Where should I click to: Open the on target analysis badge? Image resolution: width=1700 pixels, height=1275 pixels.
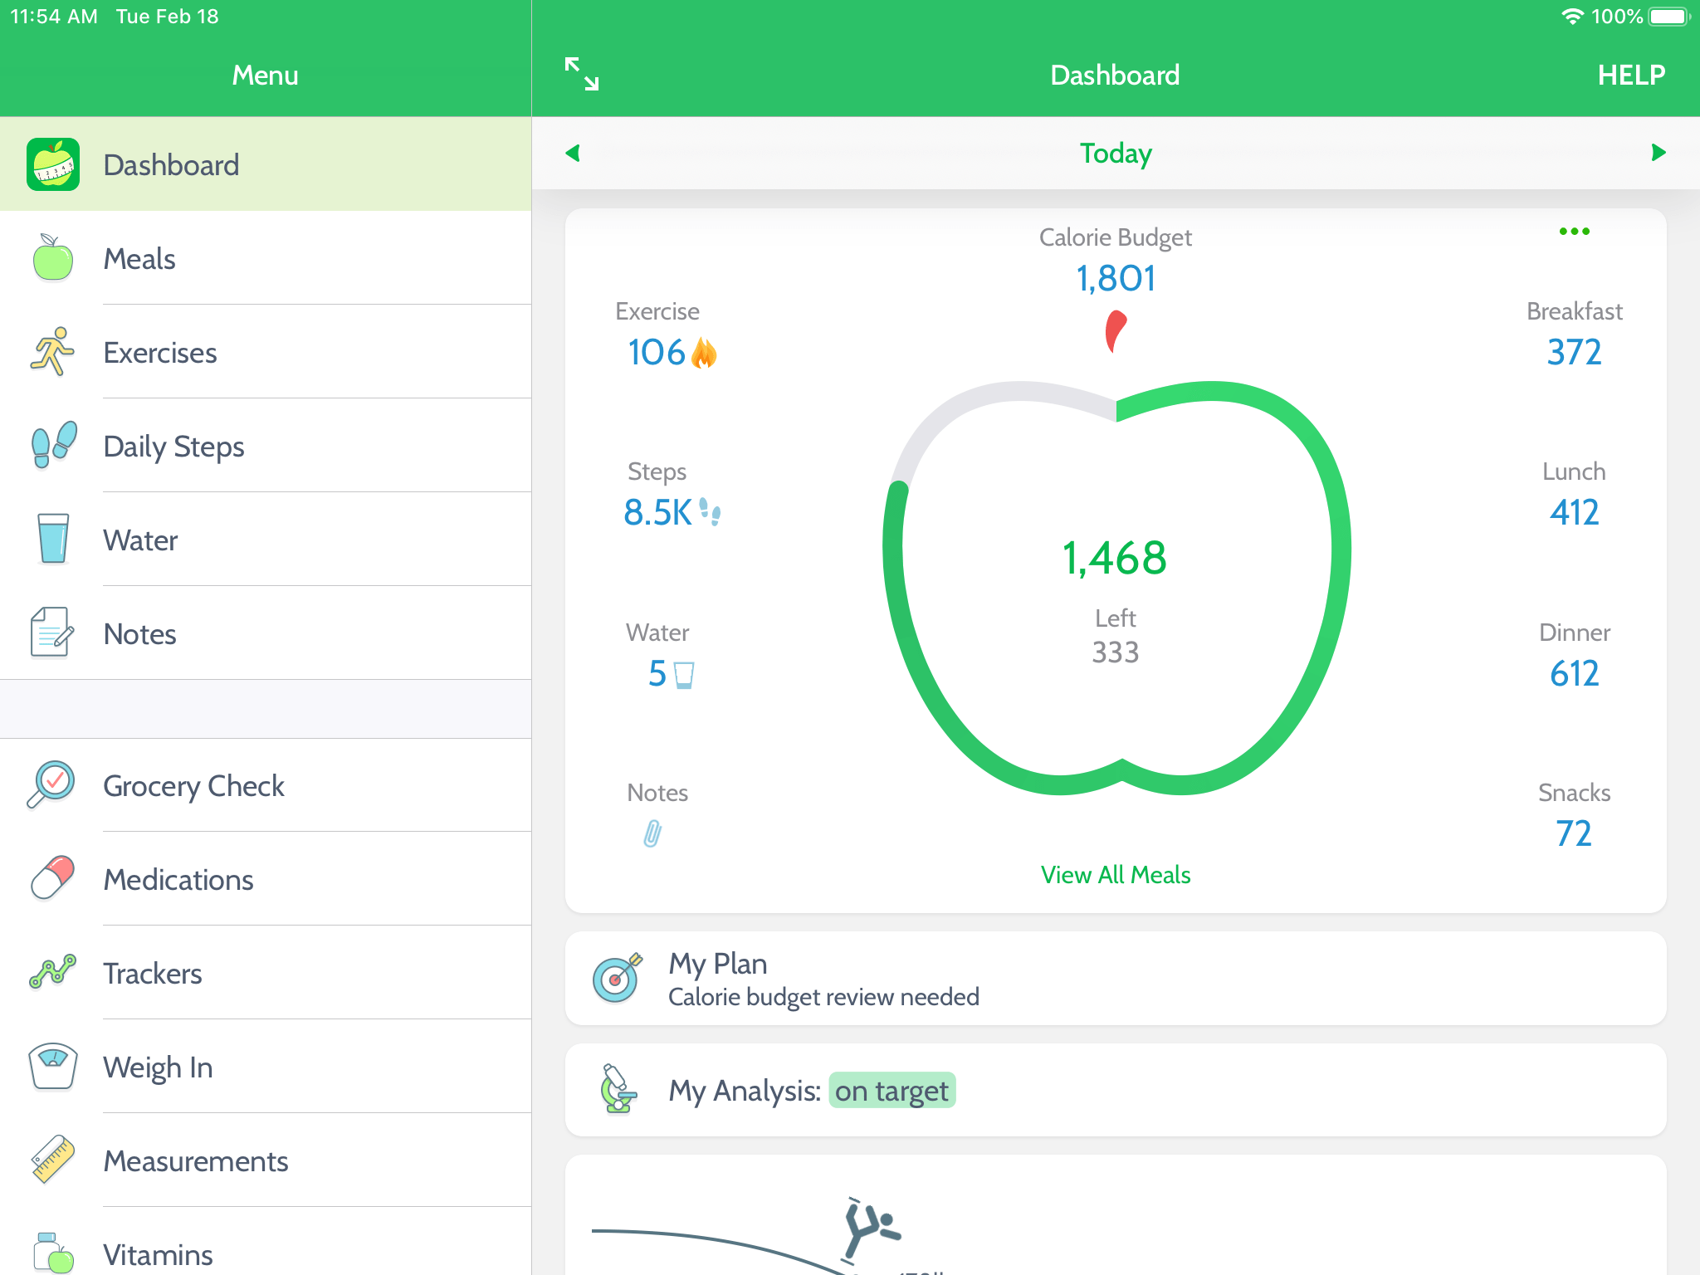coord(892,1091)
